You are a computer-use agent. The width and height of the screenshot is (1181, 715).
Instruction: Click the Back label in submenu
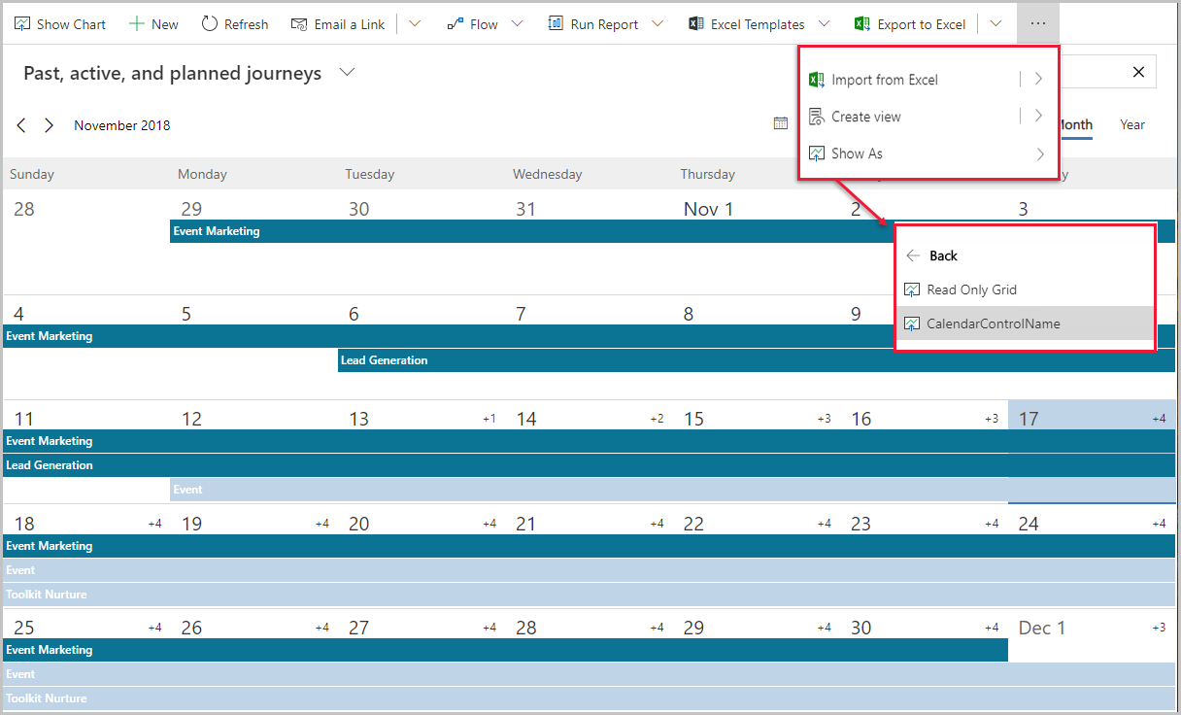pos(943,255)
